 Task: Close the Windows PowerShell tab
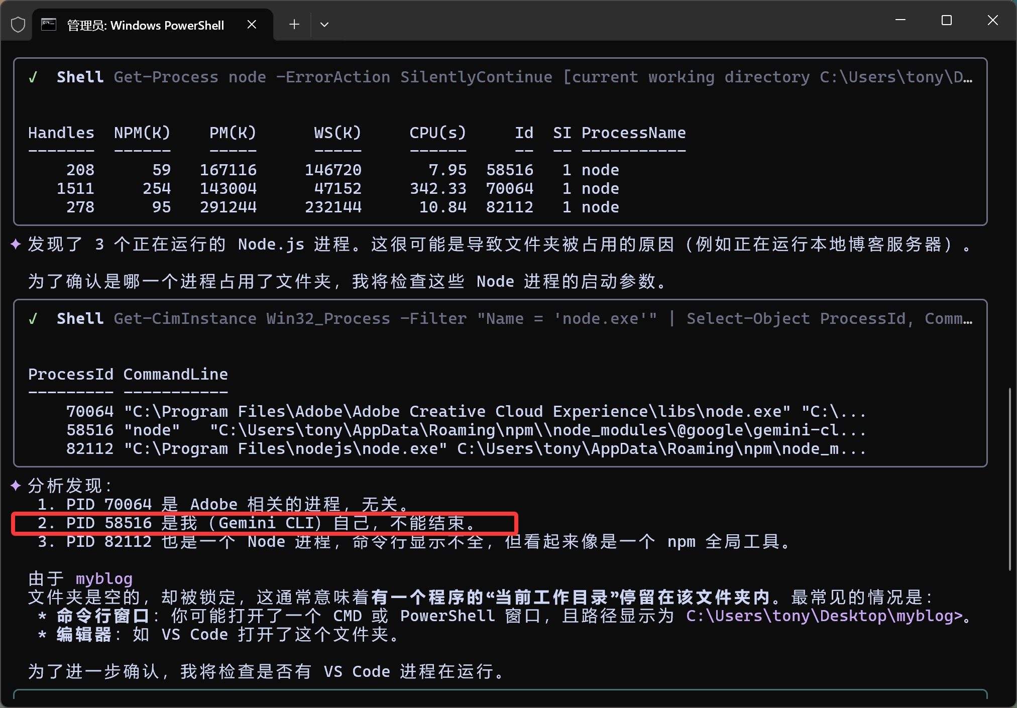(x=252, y=25)
